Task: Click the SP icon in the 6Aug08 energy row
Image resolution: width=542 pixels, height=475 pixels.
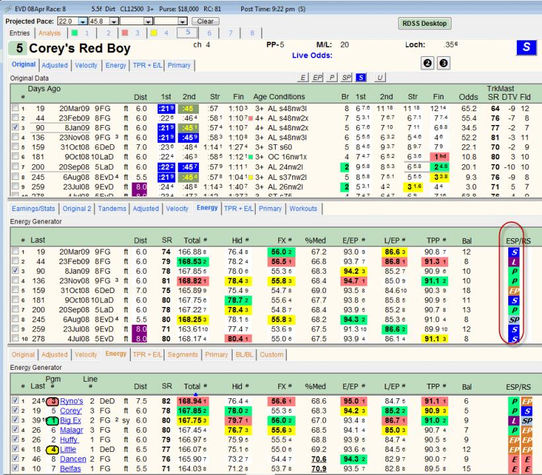Action: (514, 320)
